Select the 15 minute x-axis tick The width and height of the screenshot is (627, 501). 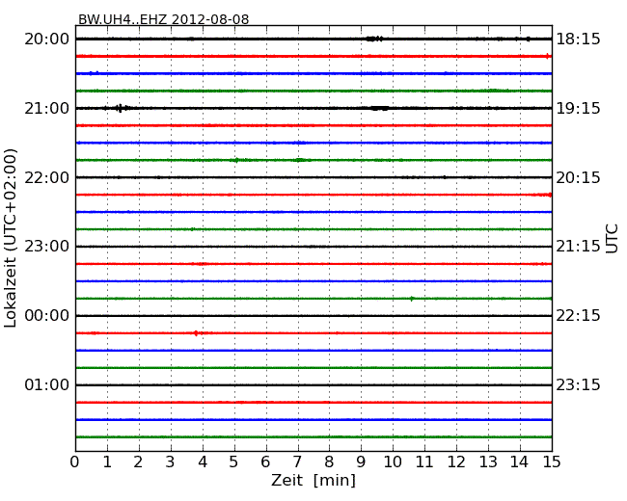[x=552, y=461]
